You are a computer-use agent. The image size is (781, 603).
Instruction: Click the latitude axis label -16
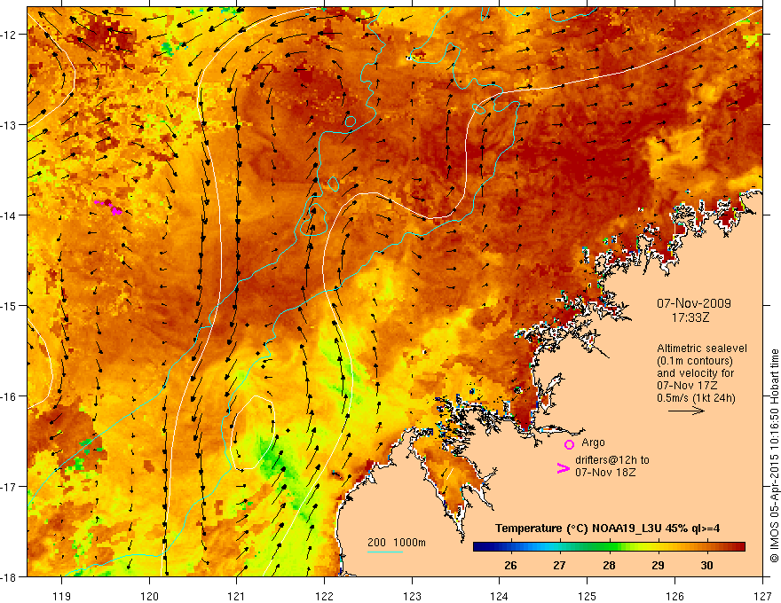[9, 396]
